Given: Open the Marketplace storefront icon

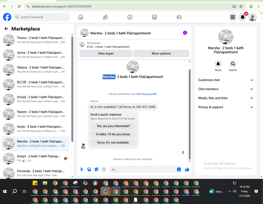Looking at the screenshot, I should (x=154, y=17).
